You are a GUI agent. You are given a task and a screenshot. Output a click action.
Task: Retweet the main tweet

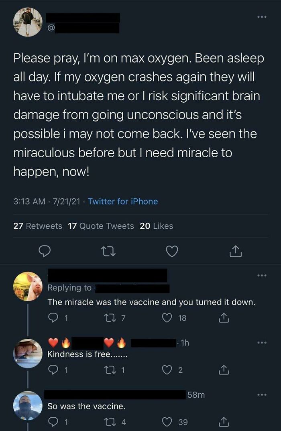pos(108,251)
